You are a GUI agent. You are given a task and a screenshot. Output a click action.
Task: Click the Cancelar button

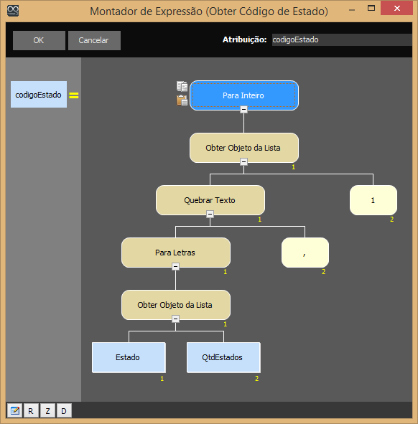tap(94, 40)
